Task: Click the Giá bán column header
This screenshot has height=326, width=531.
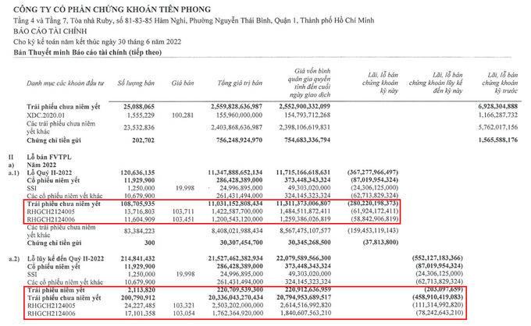Action: click(182, 81)
